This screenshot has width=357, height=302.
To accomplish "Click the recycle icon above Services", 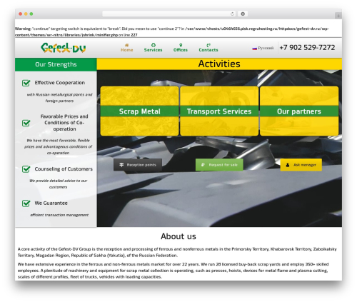I will (x=154, y=45).
